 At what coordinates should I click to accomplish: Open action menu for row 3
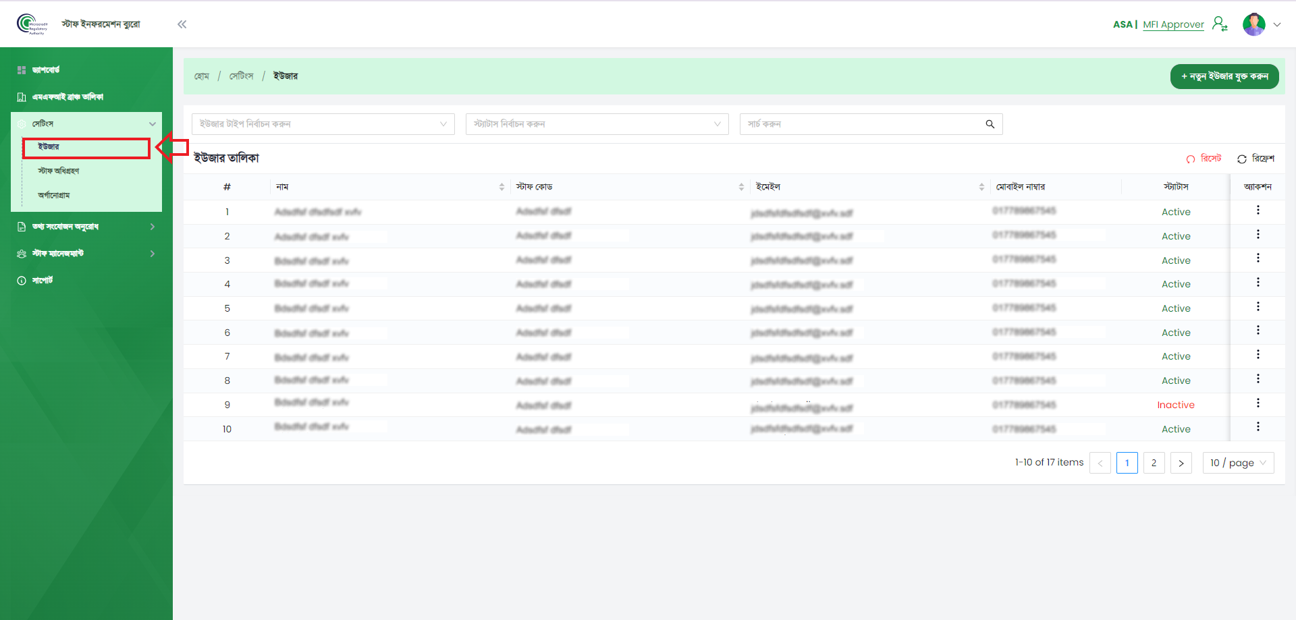[1258, 258]
